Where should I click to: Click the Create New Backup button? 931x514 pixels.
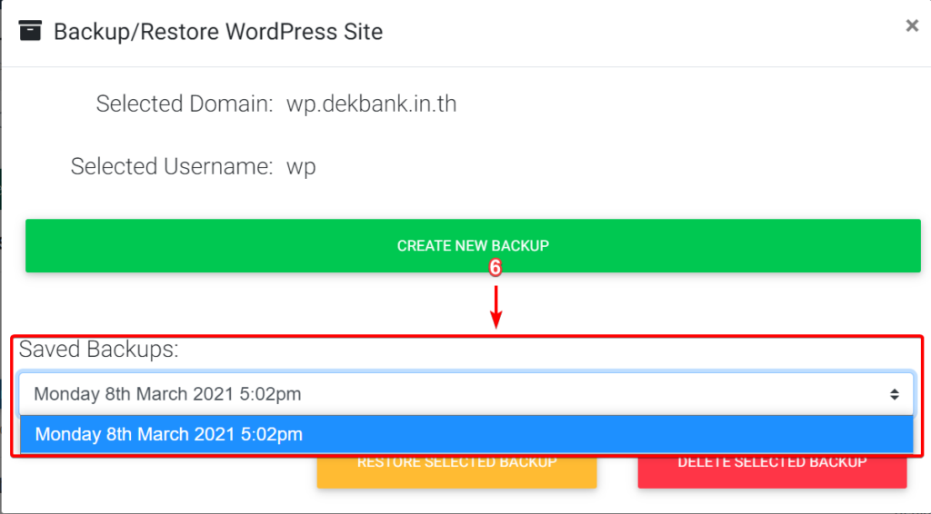[473, 245]
